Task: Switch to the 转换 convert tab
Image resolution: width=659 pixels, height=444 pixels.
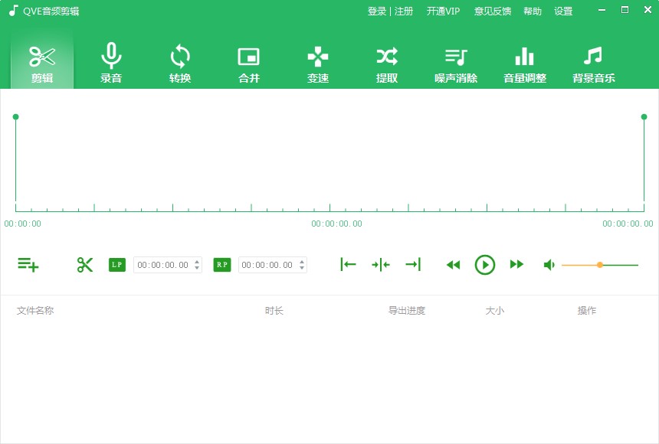Action: coord(180,64)
